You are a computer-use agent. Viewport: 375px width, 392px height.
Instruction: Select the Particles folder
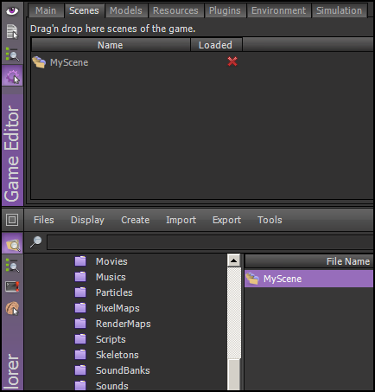[x=114, y=292]
